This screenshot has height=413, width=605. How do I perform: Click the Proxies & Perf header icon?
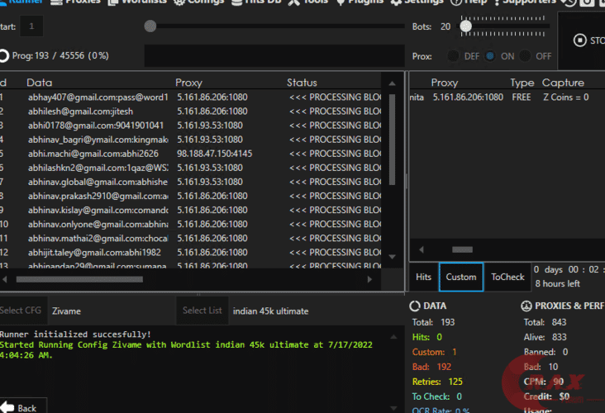coord(527,306)
